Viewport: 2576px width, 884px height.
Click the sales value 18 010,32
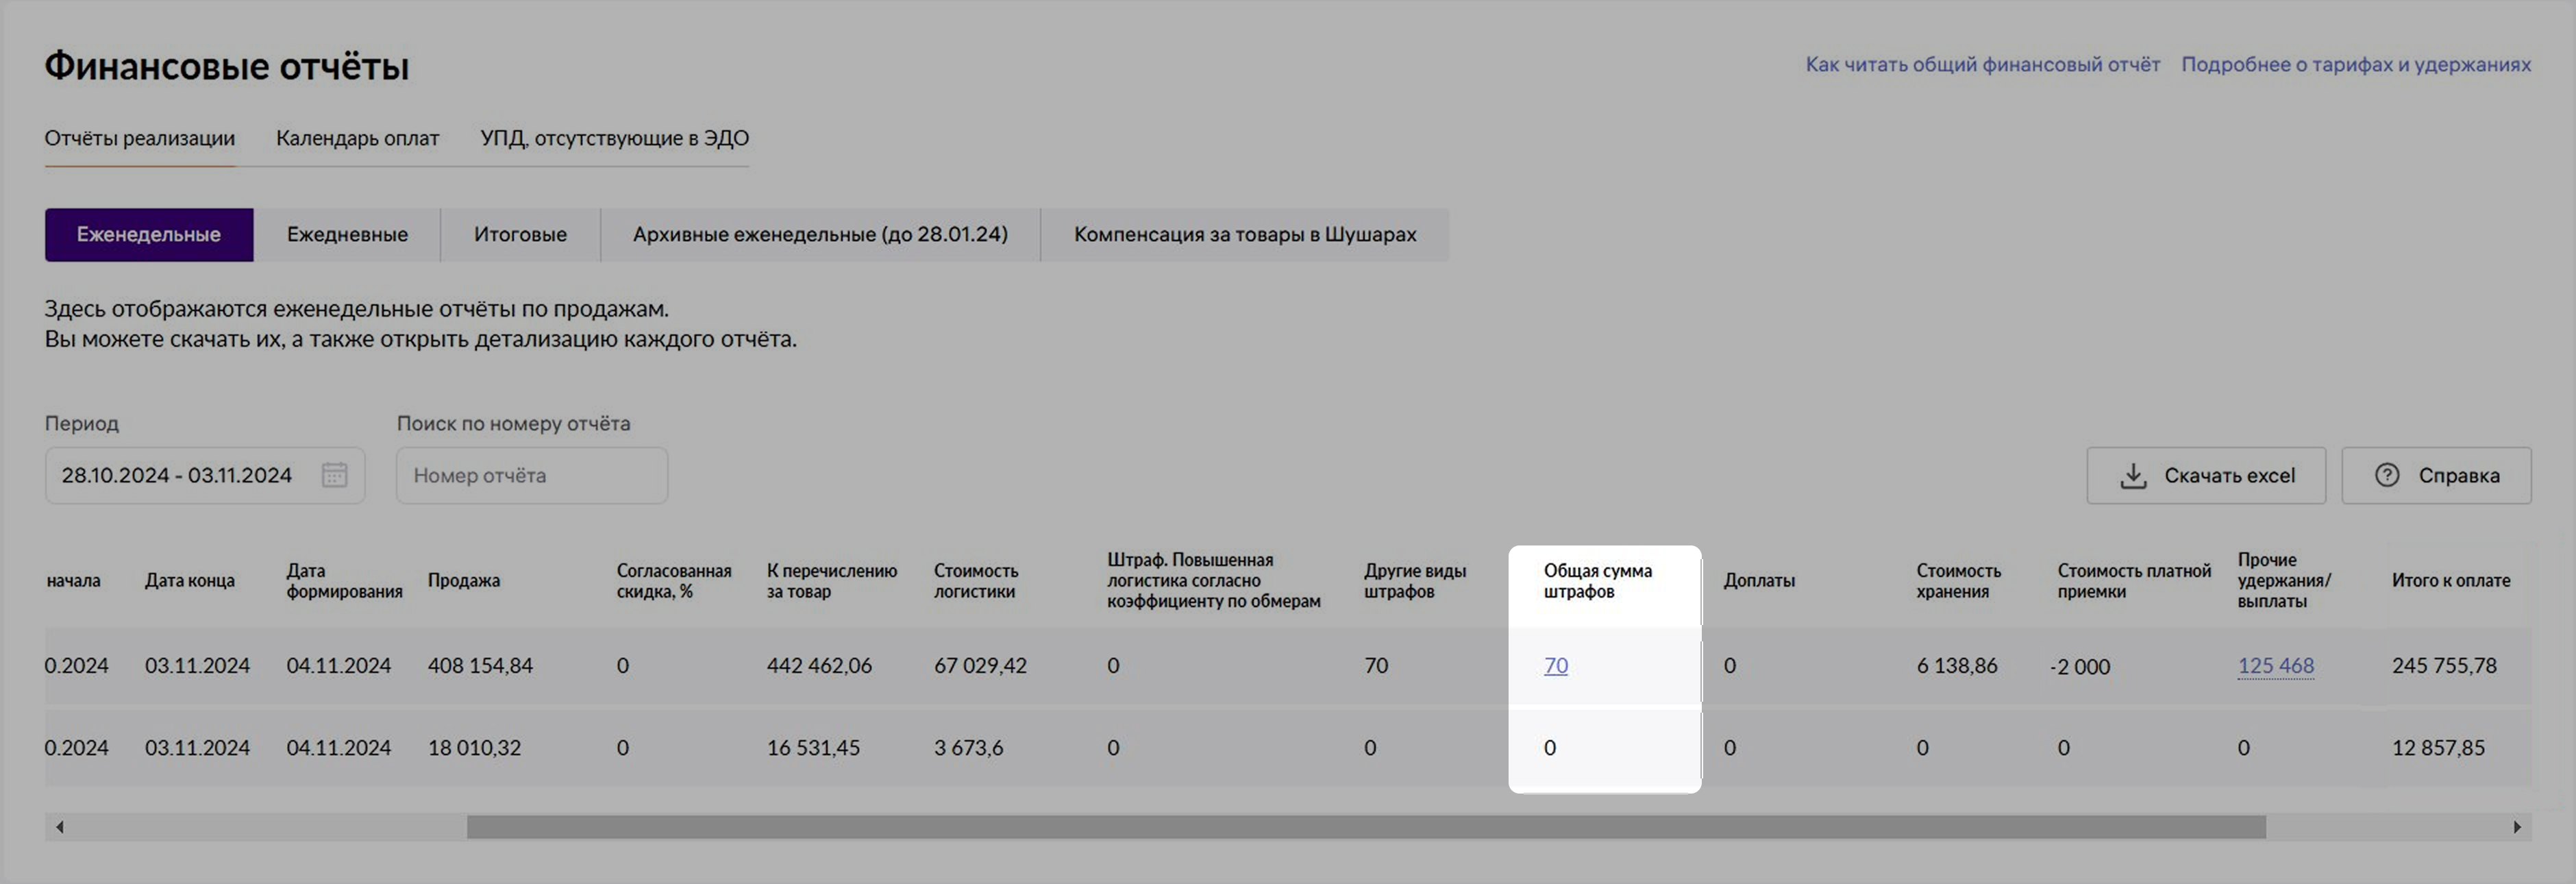(474, 748)
